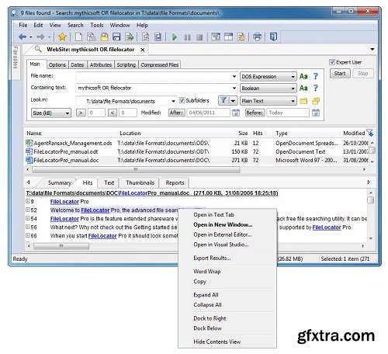Switch to the Compressed Files tab
Screen dimensions: 388x354
click(x=160, y=64)
